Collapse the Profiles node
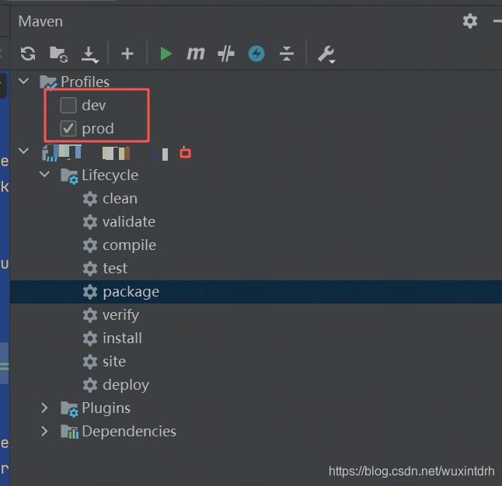Image resolution: width=502 pixels, height=486 pixels. (23, 81)
